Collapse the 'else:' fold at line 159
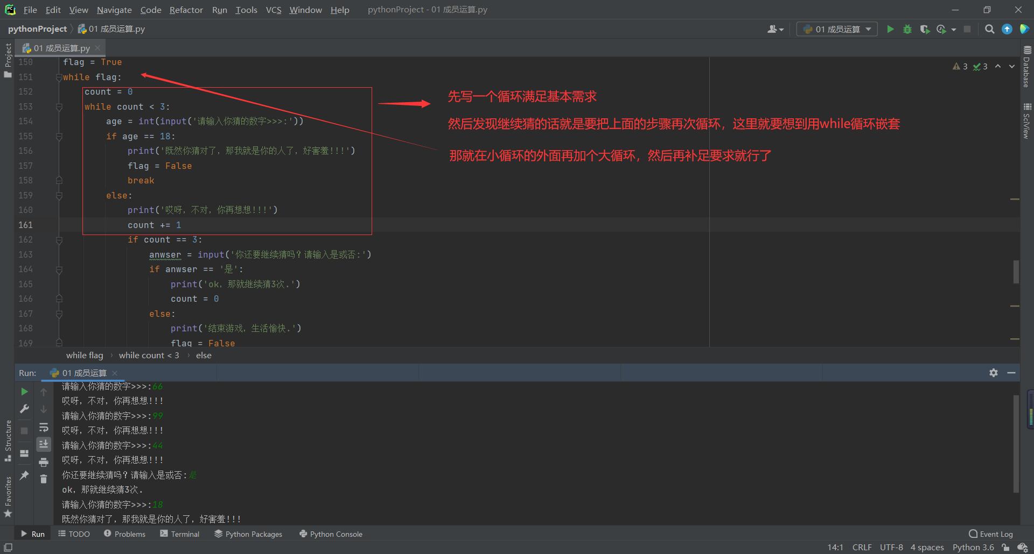This screenshot has width=1034, height=554. (x=59, y=196)
